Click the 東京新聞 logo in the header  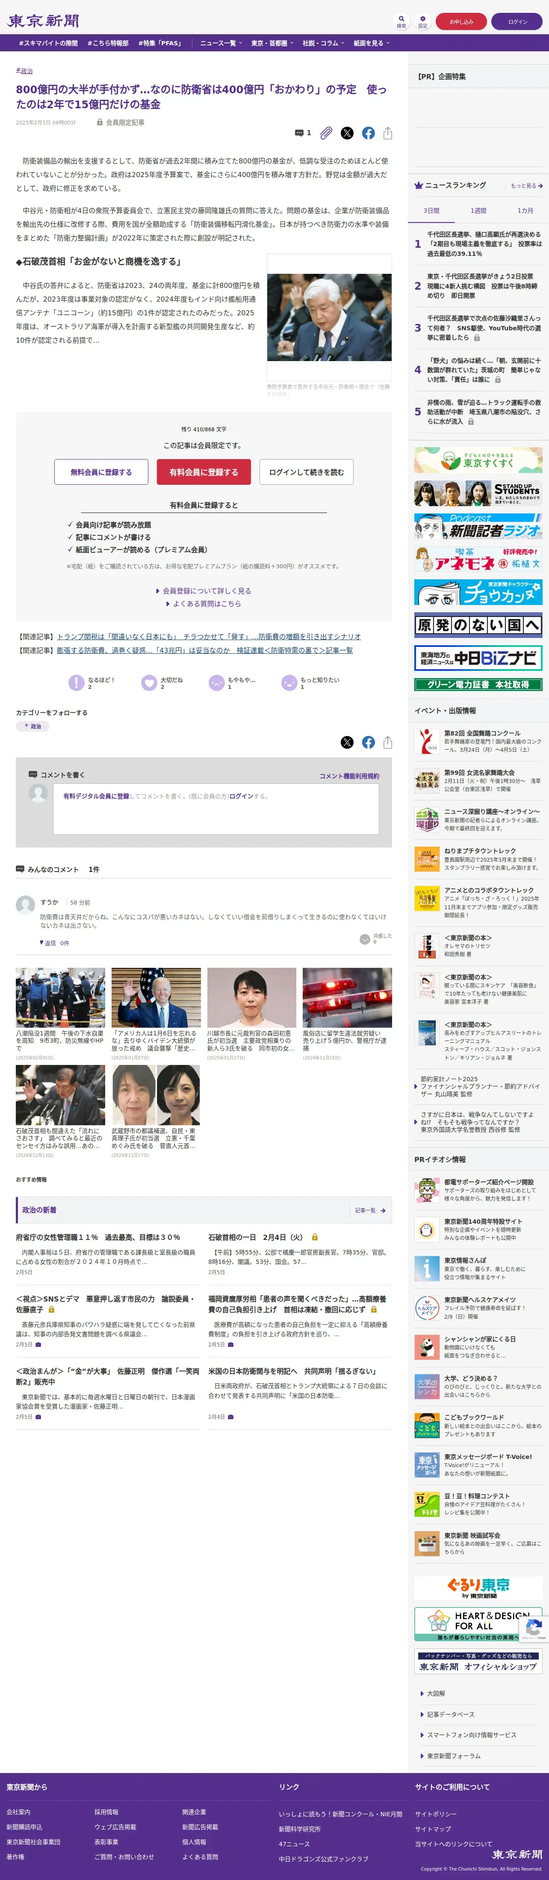pos(43,21)
